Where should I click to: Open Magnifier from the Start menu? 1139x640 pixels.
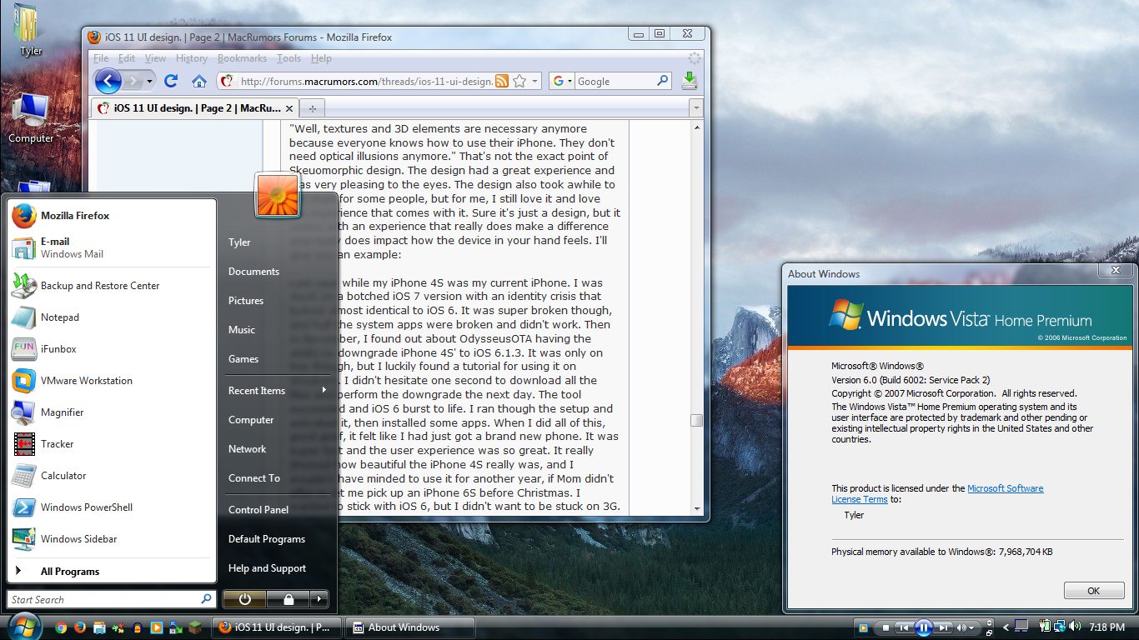click(112, 412)
